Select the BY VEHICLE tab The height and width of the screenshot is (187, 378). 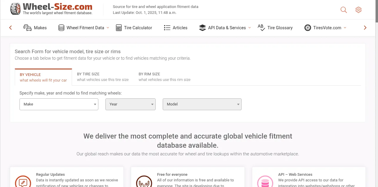point(43,77)
